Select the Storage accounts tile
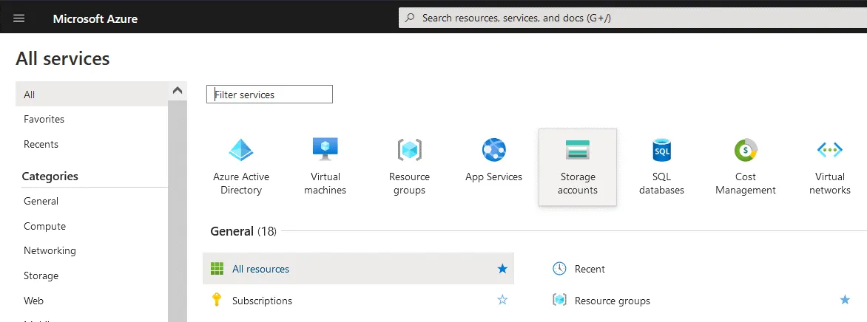This screenshot has width=867, height=322. 577,167
